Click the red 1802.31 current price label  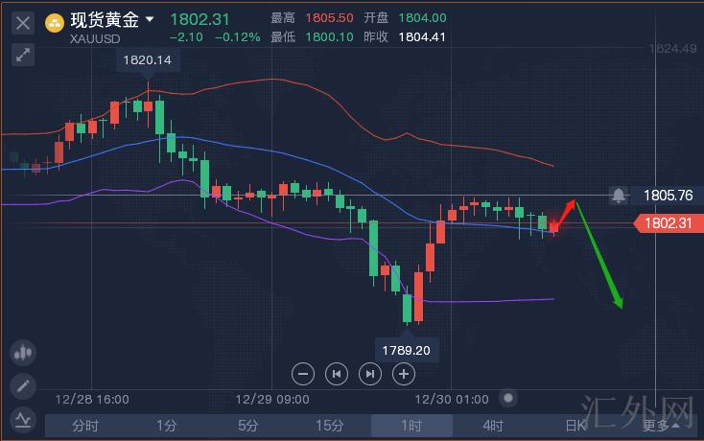tap(669, 223)
